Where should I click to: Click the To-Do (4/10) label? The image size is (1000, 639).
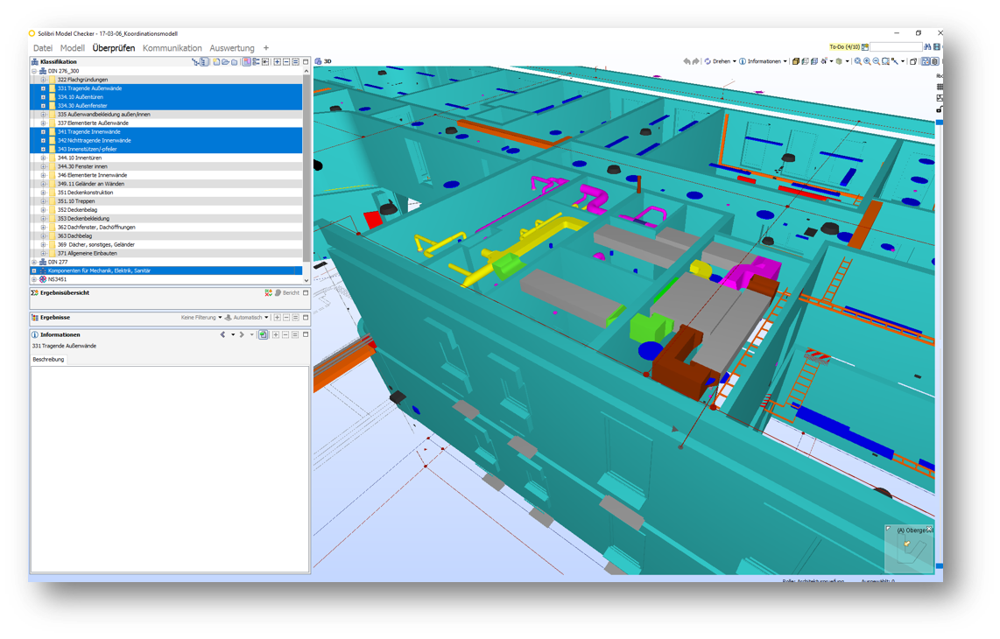844,46
